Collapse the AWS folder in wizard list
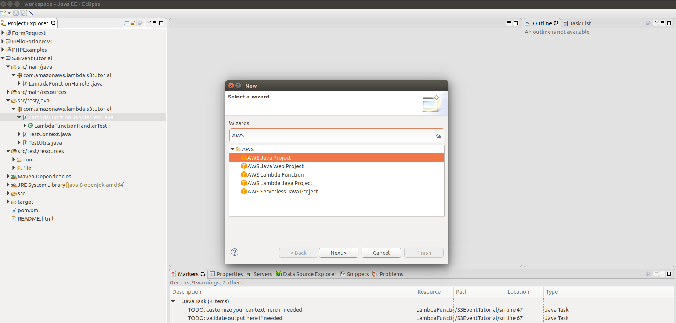The image size is (676, 323). pyautogui.click(x=232, y=149)
